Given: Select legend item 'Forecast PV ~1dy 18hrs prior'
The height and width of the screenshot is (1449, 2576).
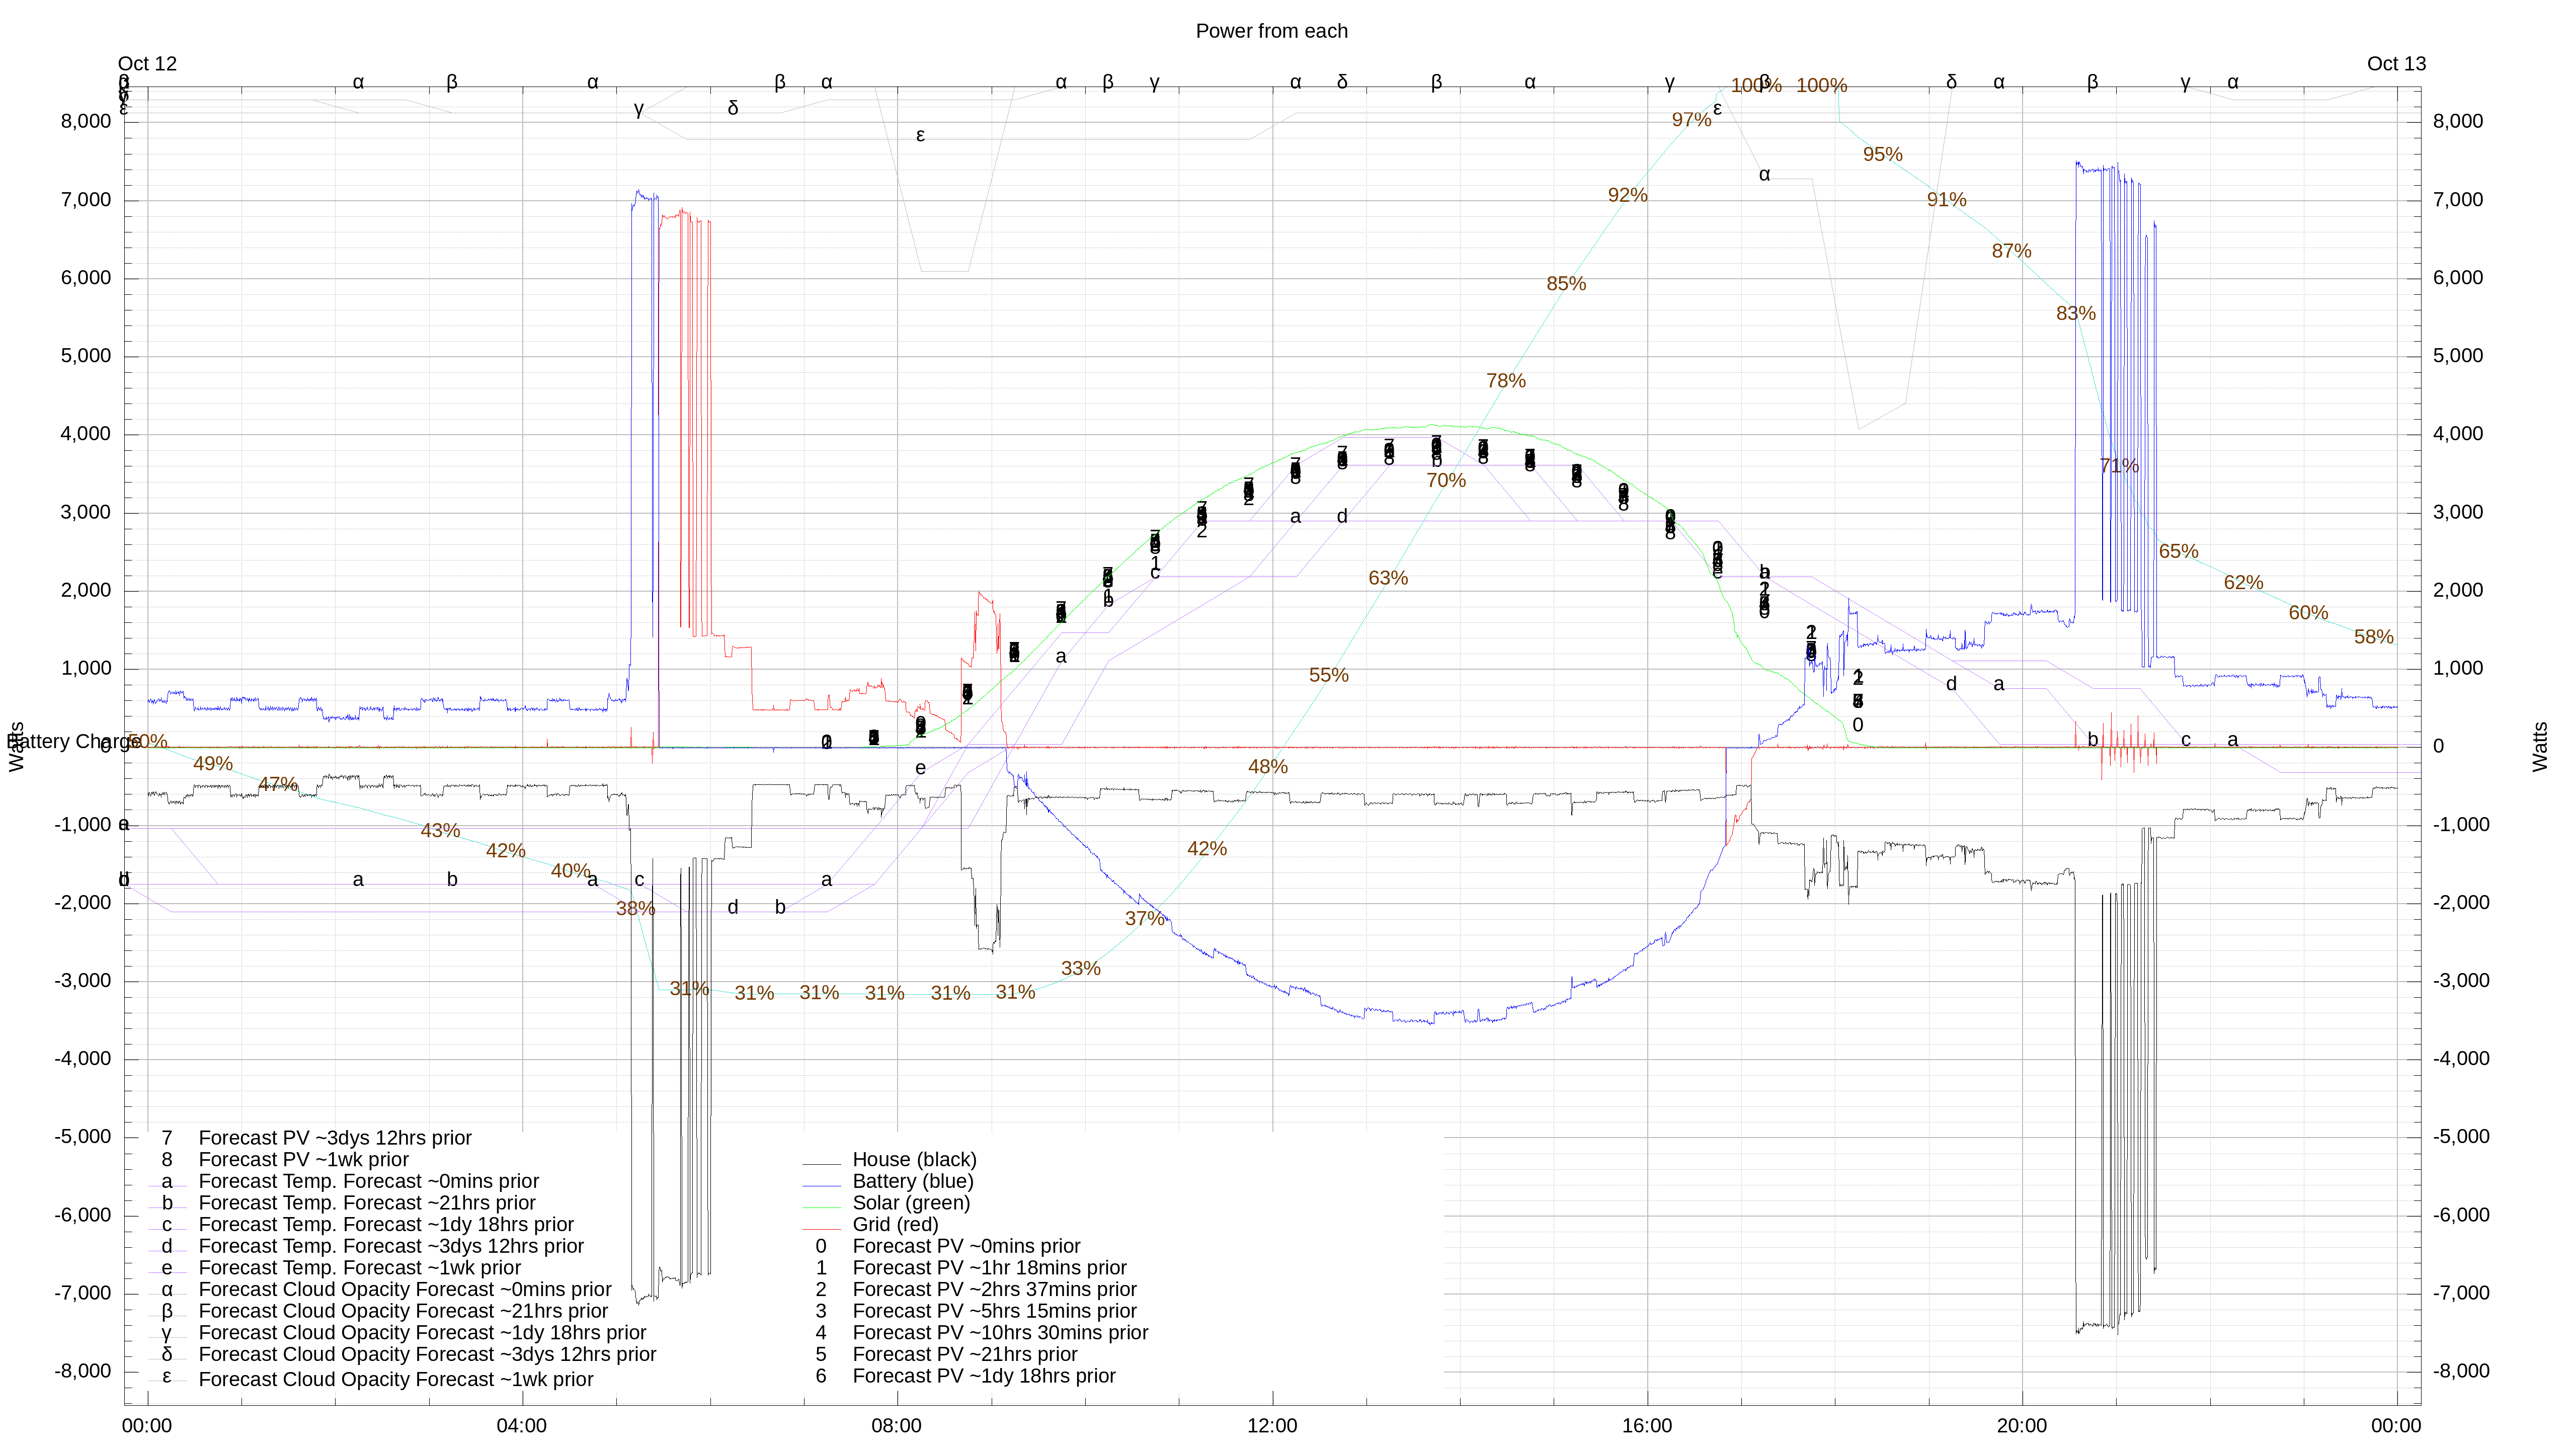Looking at the screenshot, I should (x=984, y=1377).
